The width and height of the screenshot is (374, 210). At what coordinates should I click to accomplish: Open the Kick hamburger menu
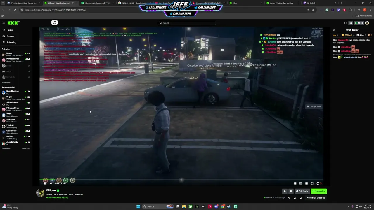tap(4, 23)
